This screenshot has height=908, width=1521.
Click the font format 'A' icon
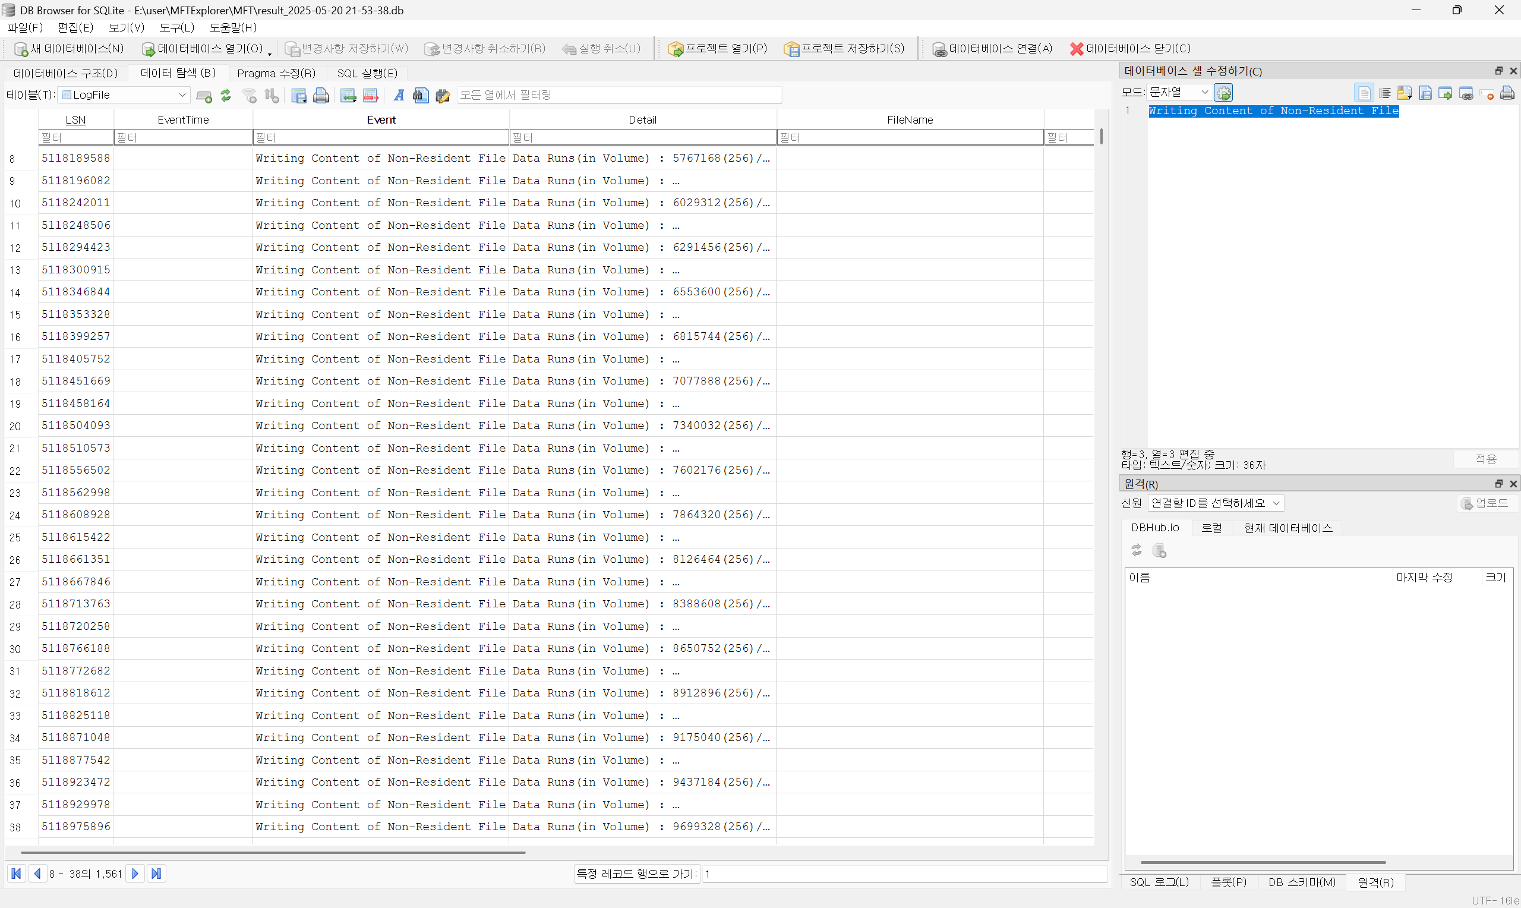(399, 96)
